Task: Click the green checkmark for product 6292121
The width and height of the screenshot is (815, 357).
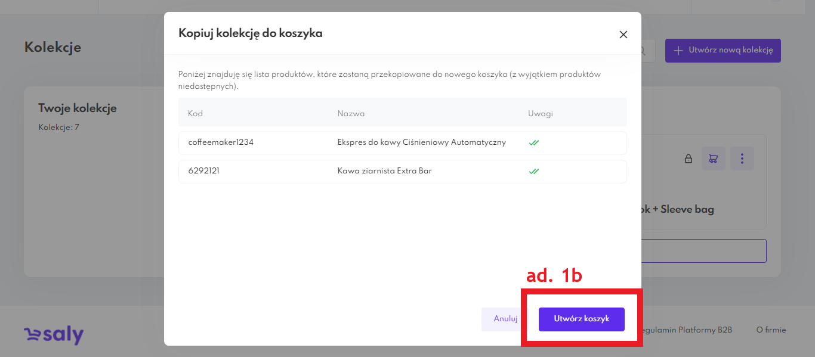Action: click(533, 172)
